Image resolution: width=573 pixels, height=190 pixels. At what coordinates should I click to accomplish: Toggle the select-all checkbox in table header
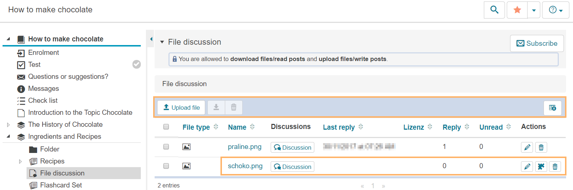coord(166,127)
